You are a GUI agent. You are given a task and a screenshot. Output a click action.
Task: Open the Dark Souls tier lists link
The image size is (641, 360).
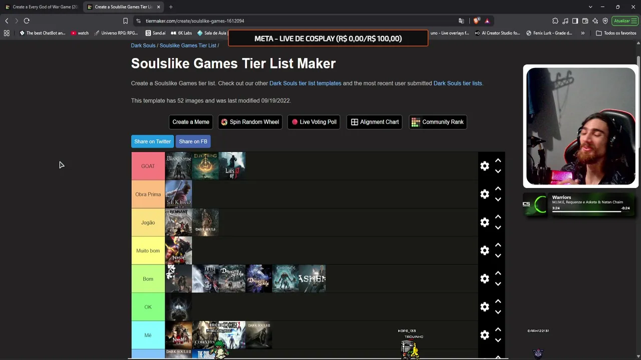click(x=458, y=83)
